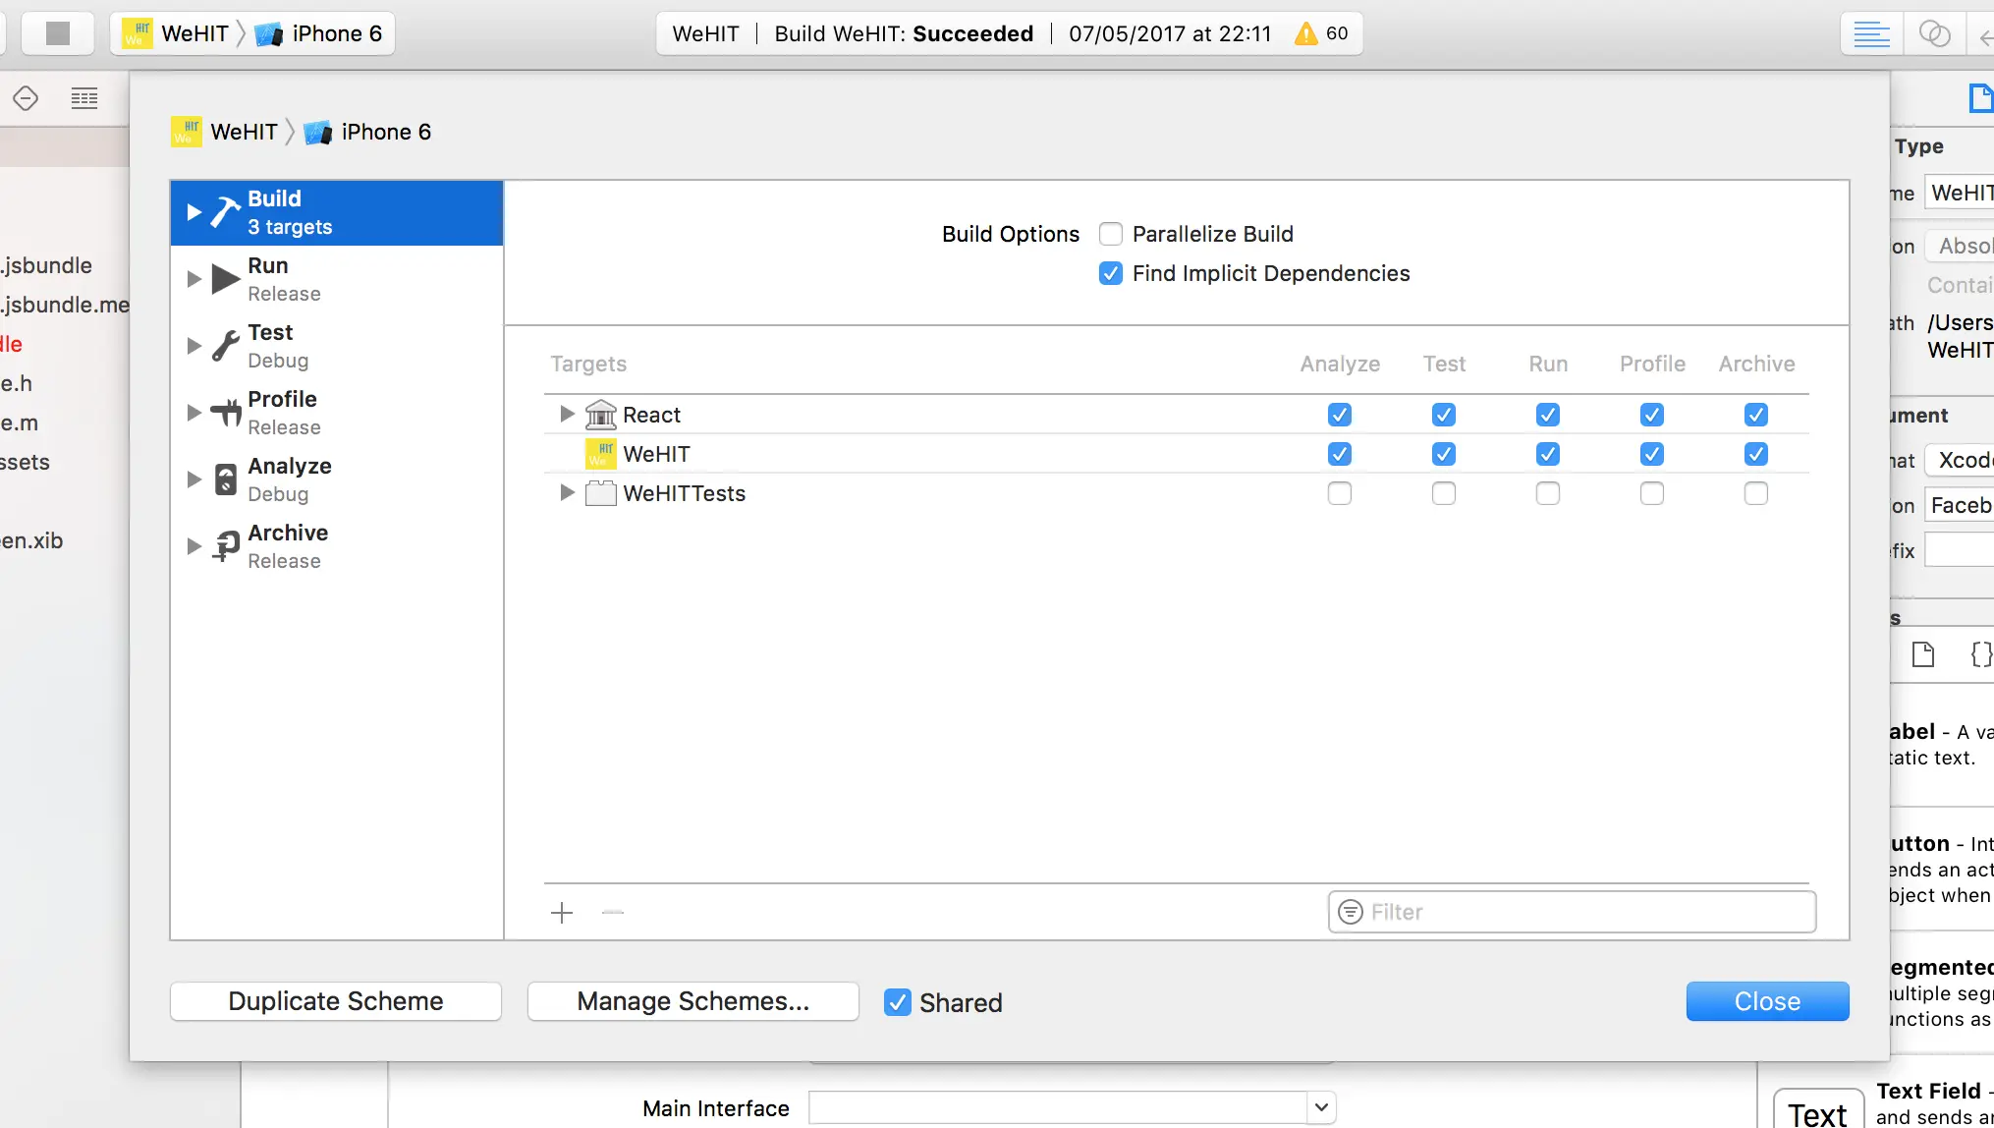
Task: Expand the React target row
Action: (x=567, y=415)
